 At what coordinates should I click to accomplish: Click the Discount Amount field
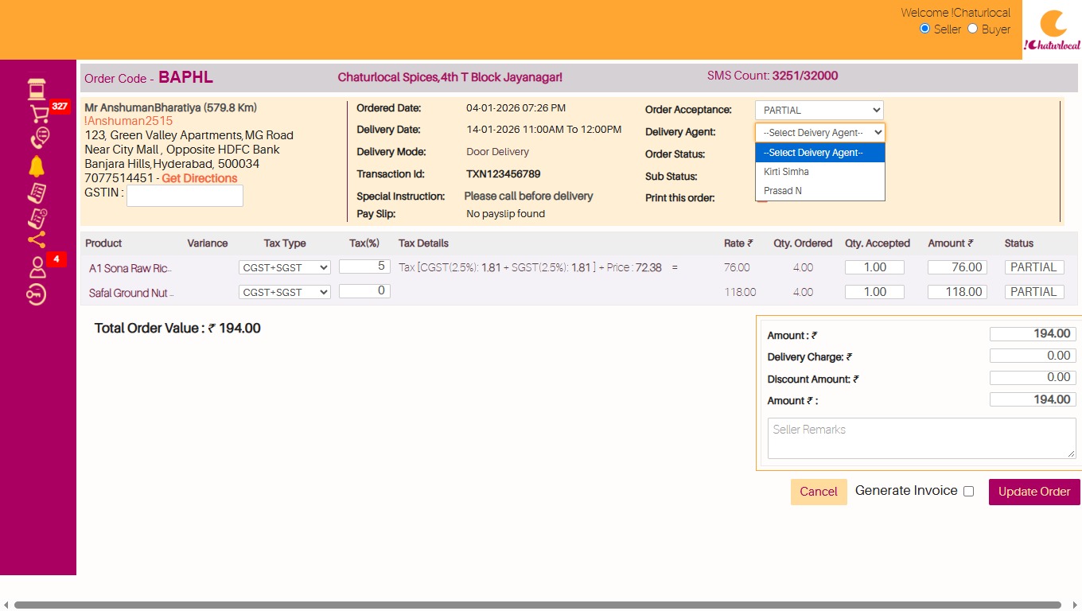[x=1033, y=377]
